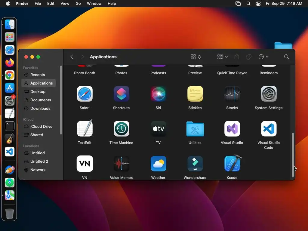Open the Apple menu

(8, 4)
